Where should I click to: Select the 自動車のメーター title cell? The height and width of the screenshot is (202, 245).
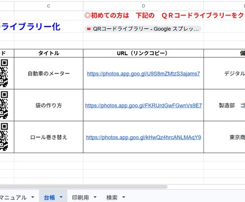[48, 73]
